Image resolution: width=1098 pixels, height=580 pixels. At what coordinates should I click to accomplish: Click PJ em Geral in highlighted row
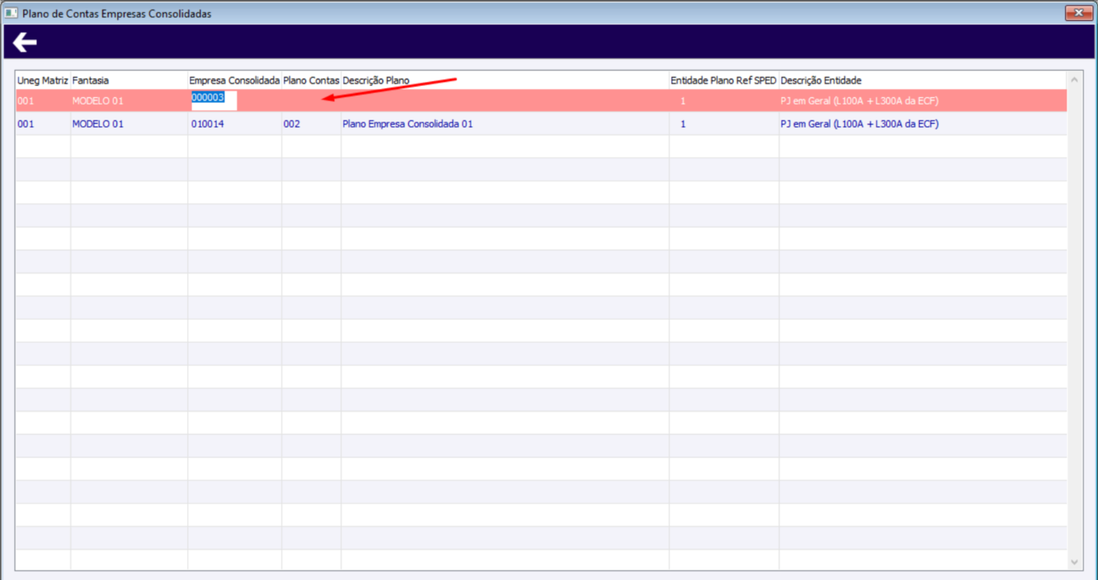859,101
